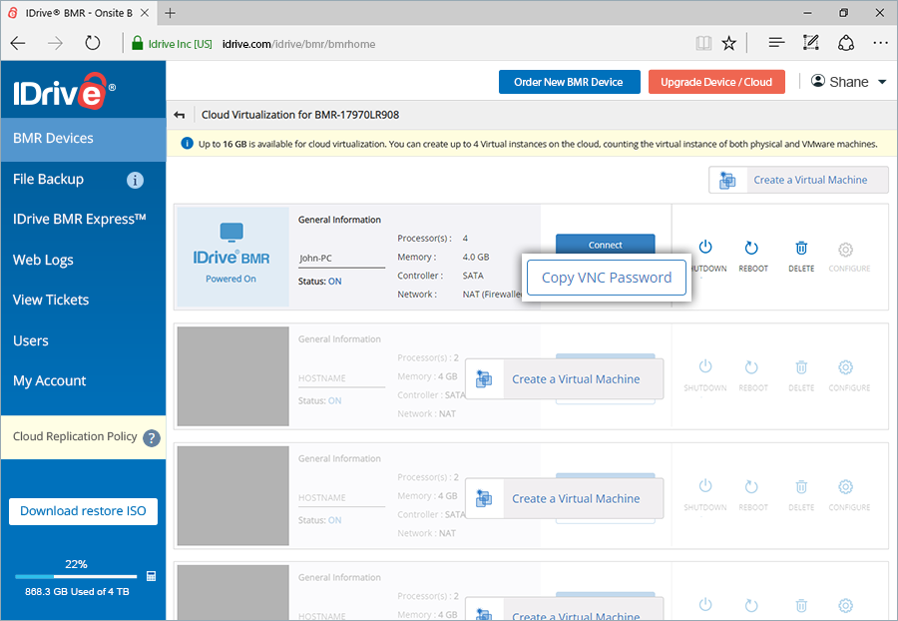This screenshot has height=621, width=898.
Task: Expand the browser More actions menu
Action: tap(879, 43)
